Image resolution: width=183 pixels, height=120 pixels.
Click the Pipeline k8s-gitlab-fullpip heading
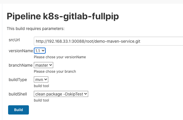[x=63, y=16]
